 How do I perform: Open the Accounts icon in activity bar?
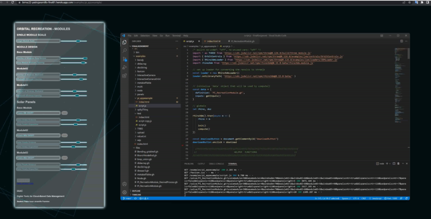pyautogui.click(x=125, y=184)
